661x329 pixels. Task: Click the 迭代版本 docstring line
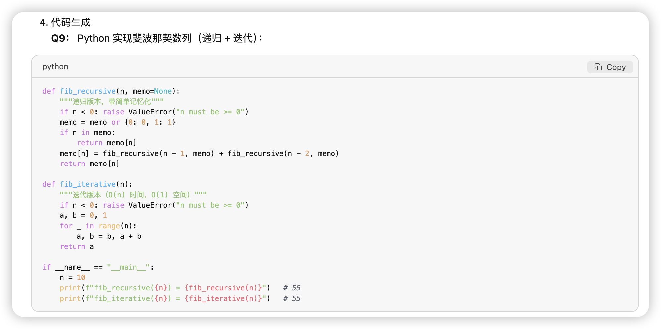[133, 195]
